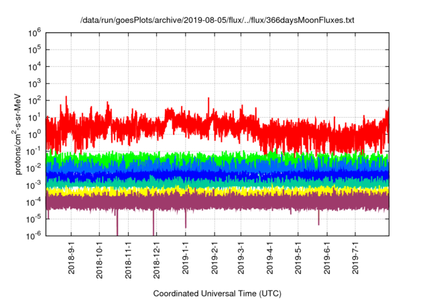Click the '2019-3-1' x-axis date label
429x300 pixels.
point(241,257)
